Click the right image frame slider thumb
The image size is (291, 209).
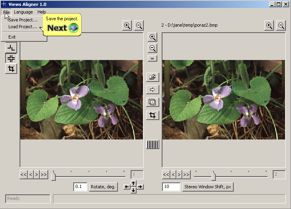213,176
